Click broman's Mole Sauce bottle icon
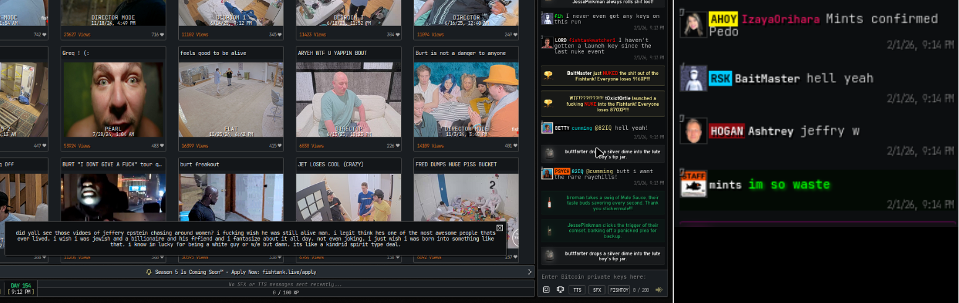Viewport: 959px width, 303px height. [x=549, y=202]
